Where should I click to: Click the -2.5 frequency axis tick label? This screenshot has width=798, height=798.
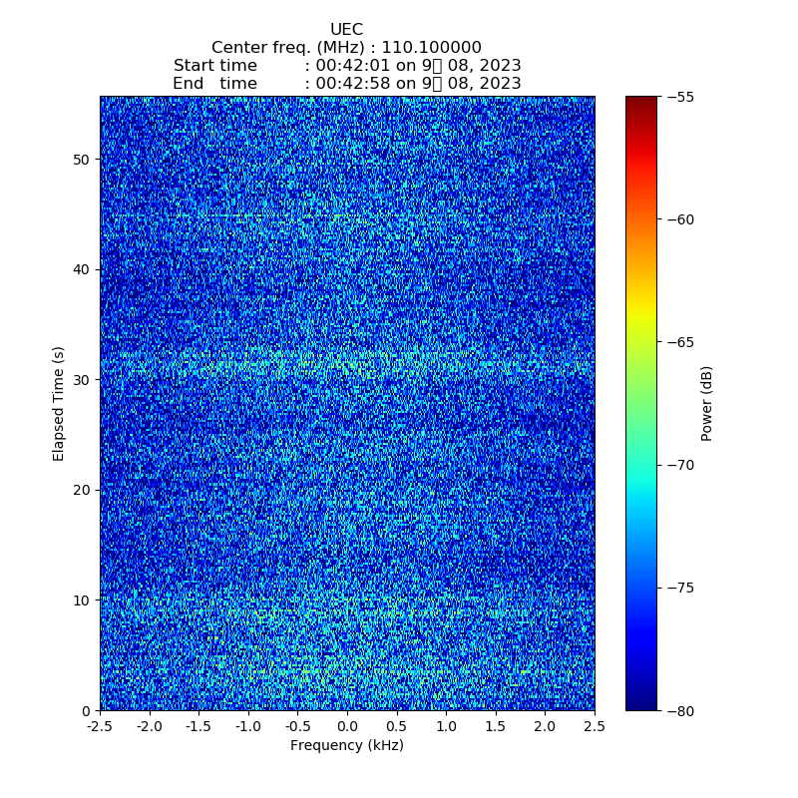pyautogui.click(x=99, y=727)
